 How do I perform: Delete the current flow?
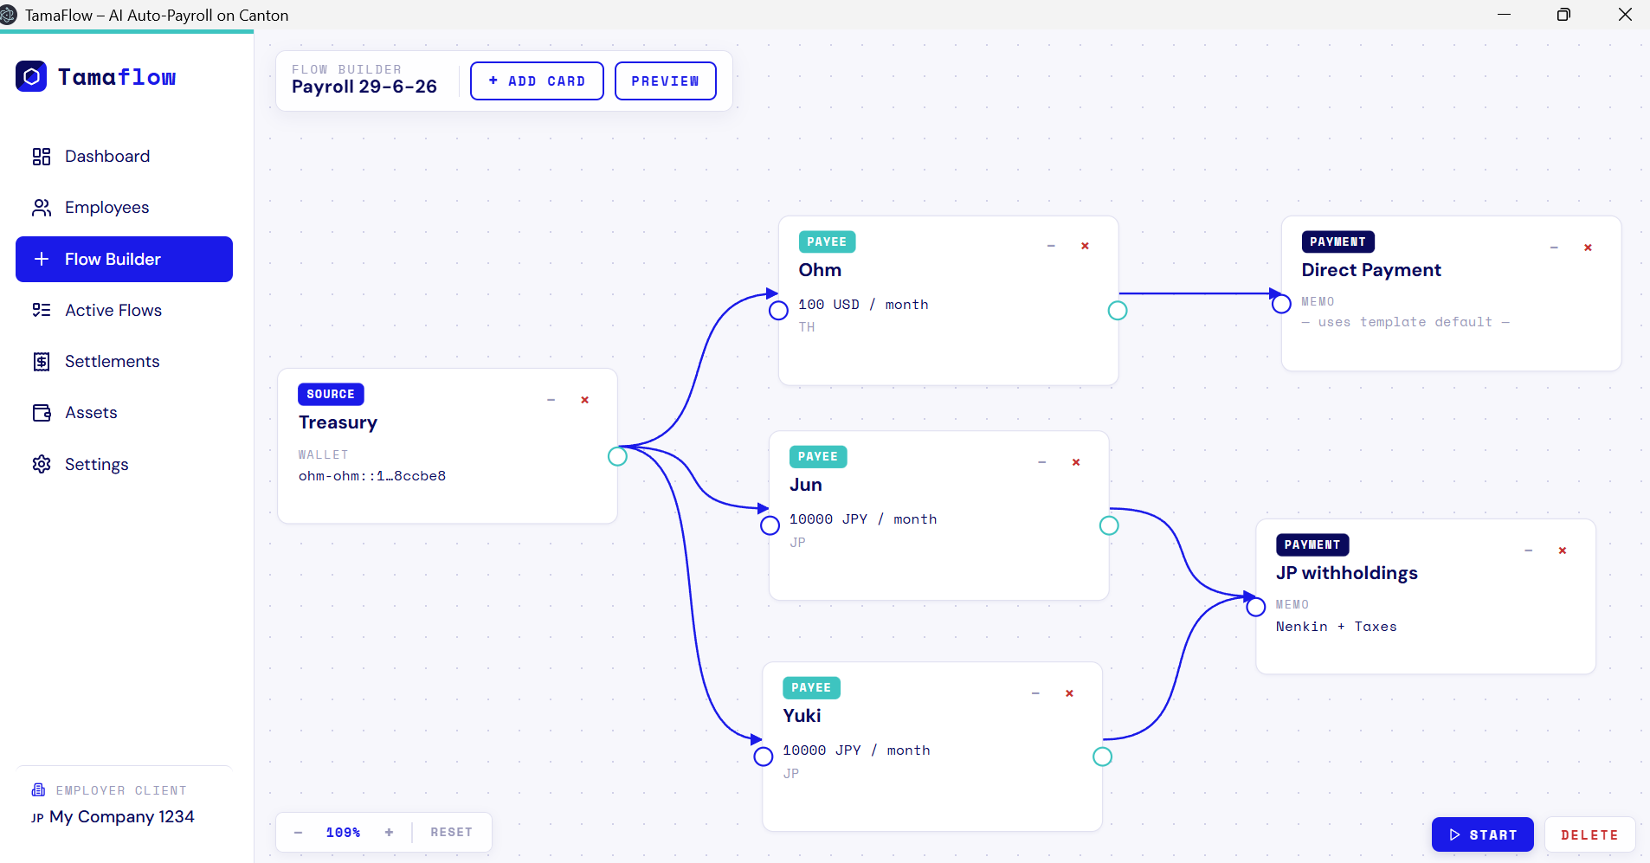click(1589, 834)
